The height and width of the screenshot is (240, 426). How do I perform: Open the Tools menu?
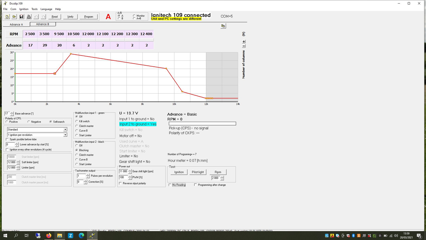tap(35, 9)
